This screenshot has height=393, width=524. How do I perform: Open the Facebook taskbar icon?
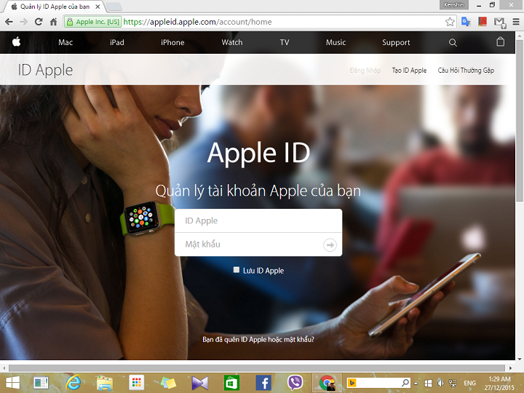click(x=263, y=383)
